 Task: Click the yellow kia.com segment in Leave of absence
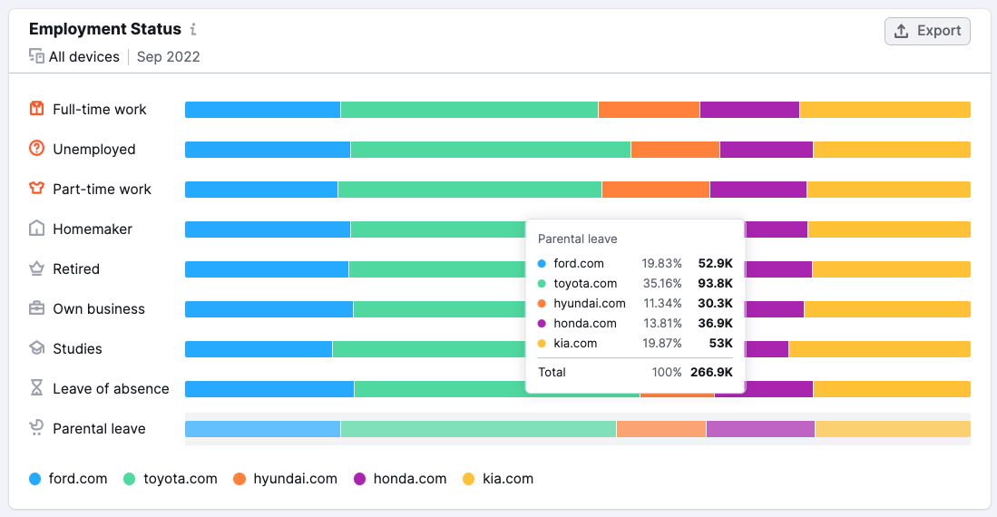pos(892,389)
